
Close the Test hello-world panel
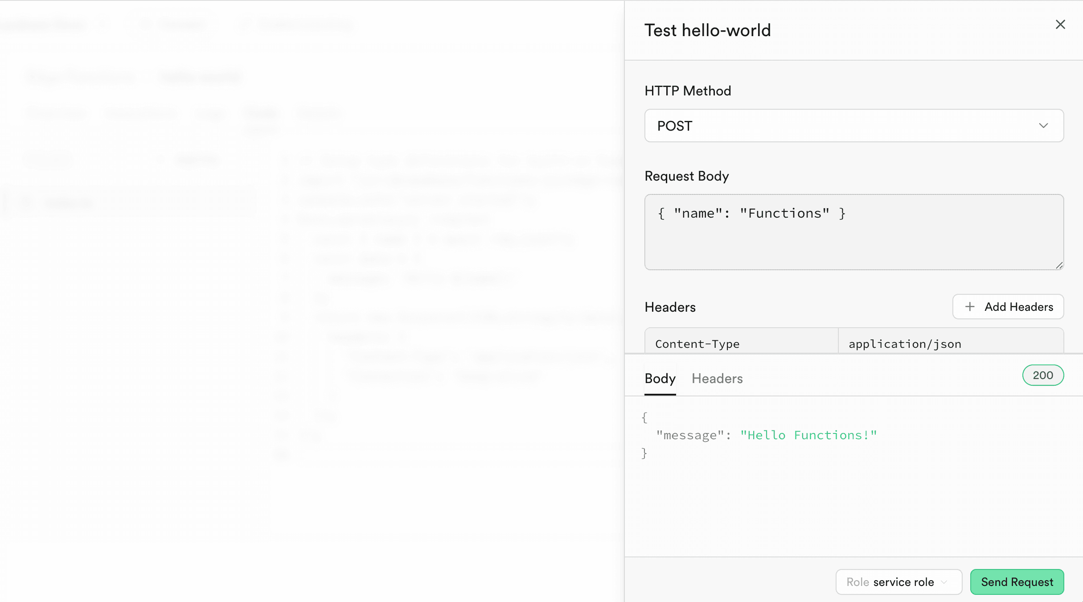pyautogui.click(x=1060, y=25)
